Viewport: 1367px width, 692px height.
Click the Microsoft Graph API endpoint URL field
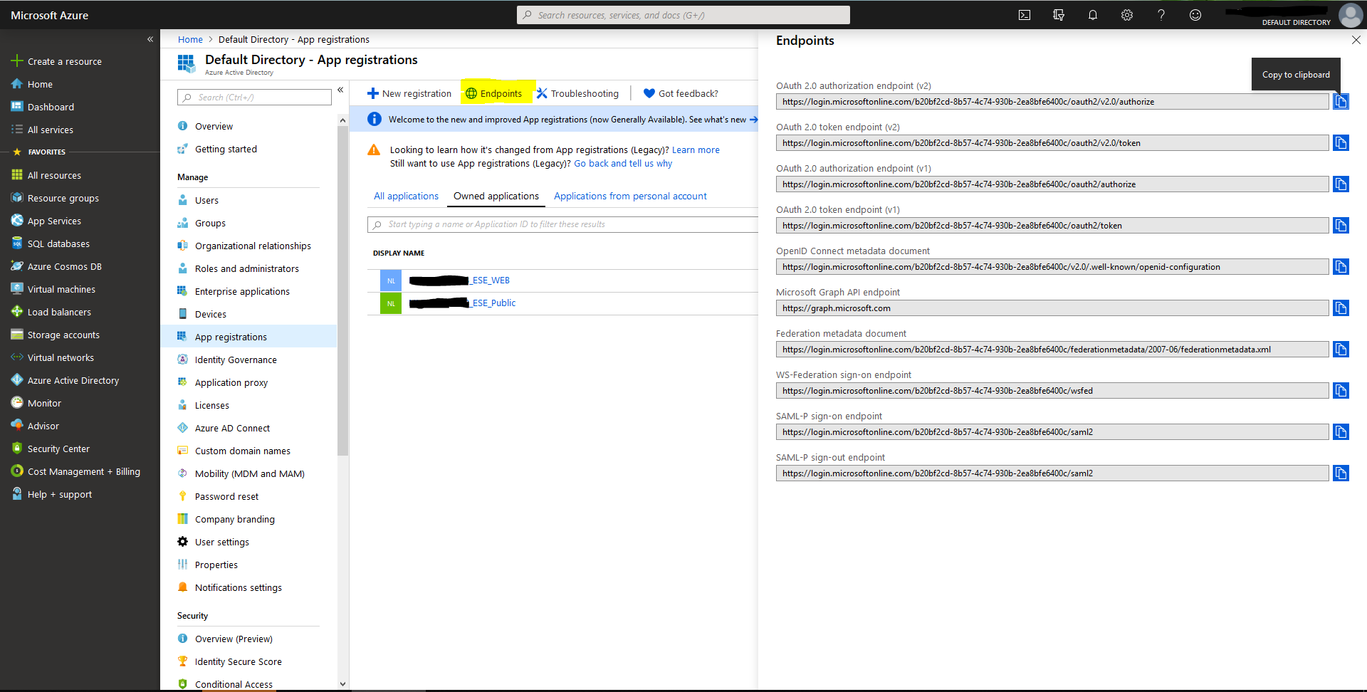click(1052, 308)
